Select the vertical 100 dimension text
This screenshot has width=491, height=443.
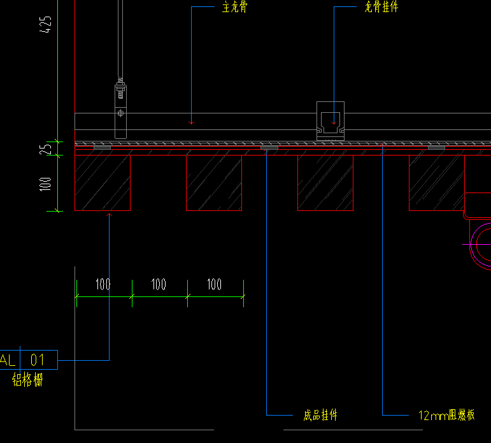pyautogui.click(x=45, y=184)
